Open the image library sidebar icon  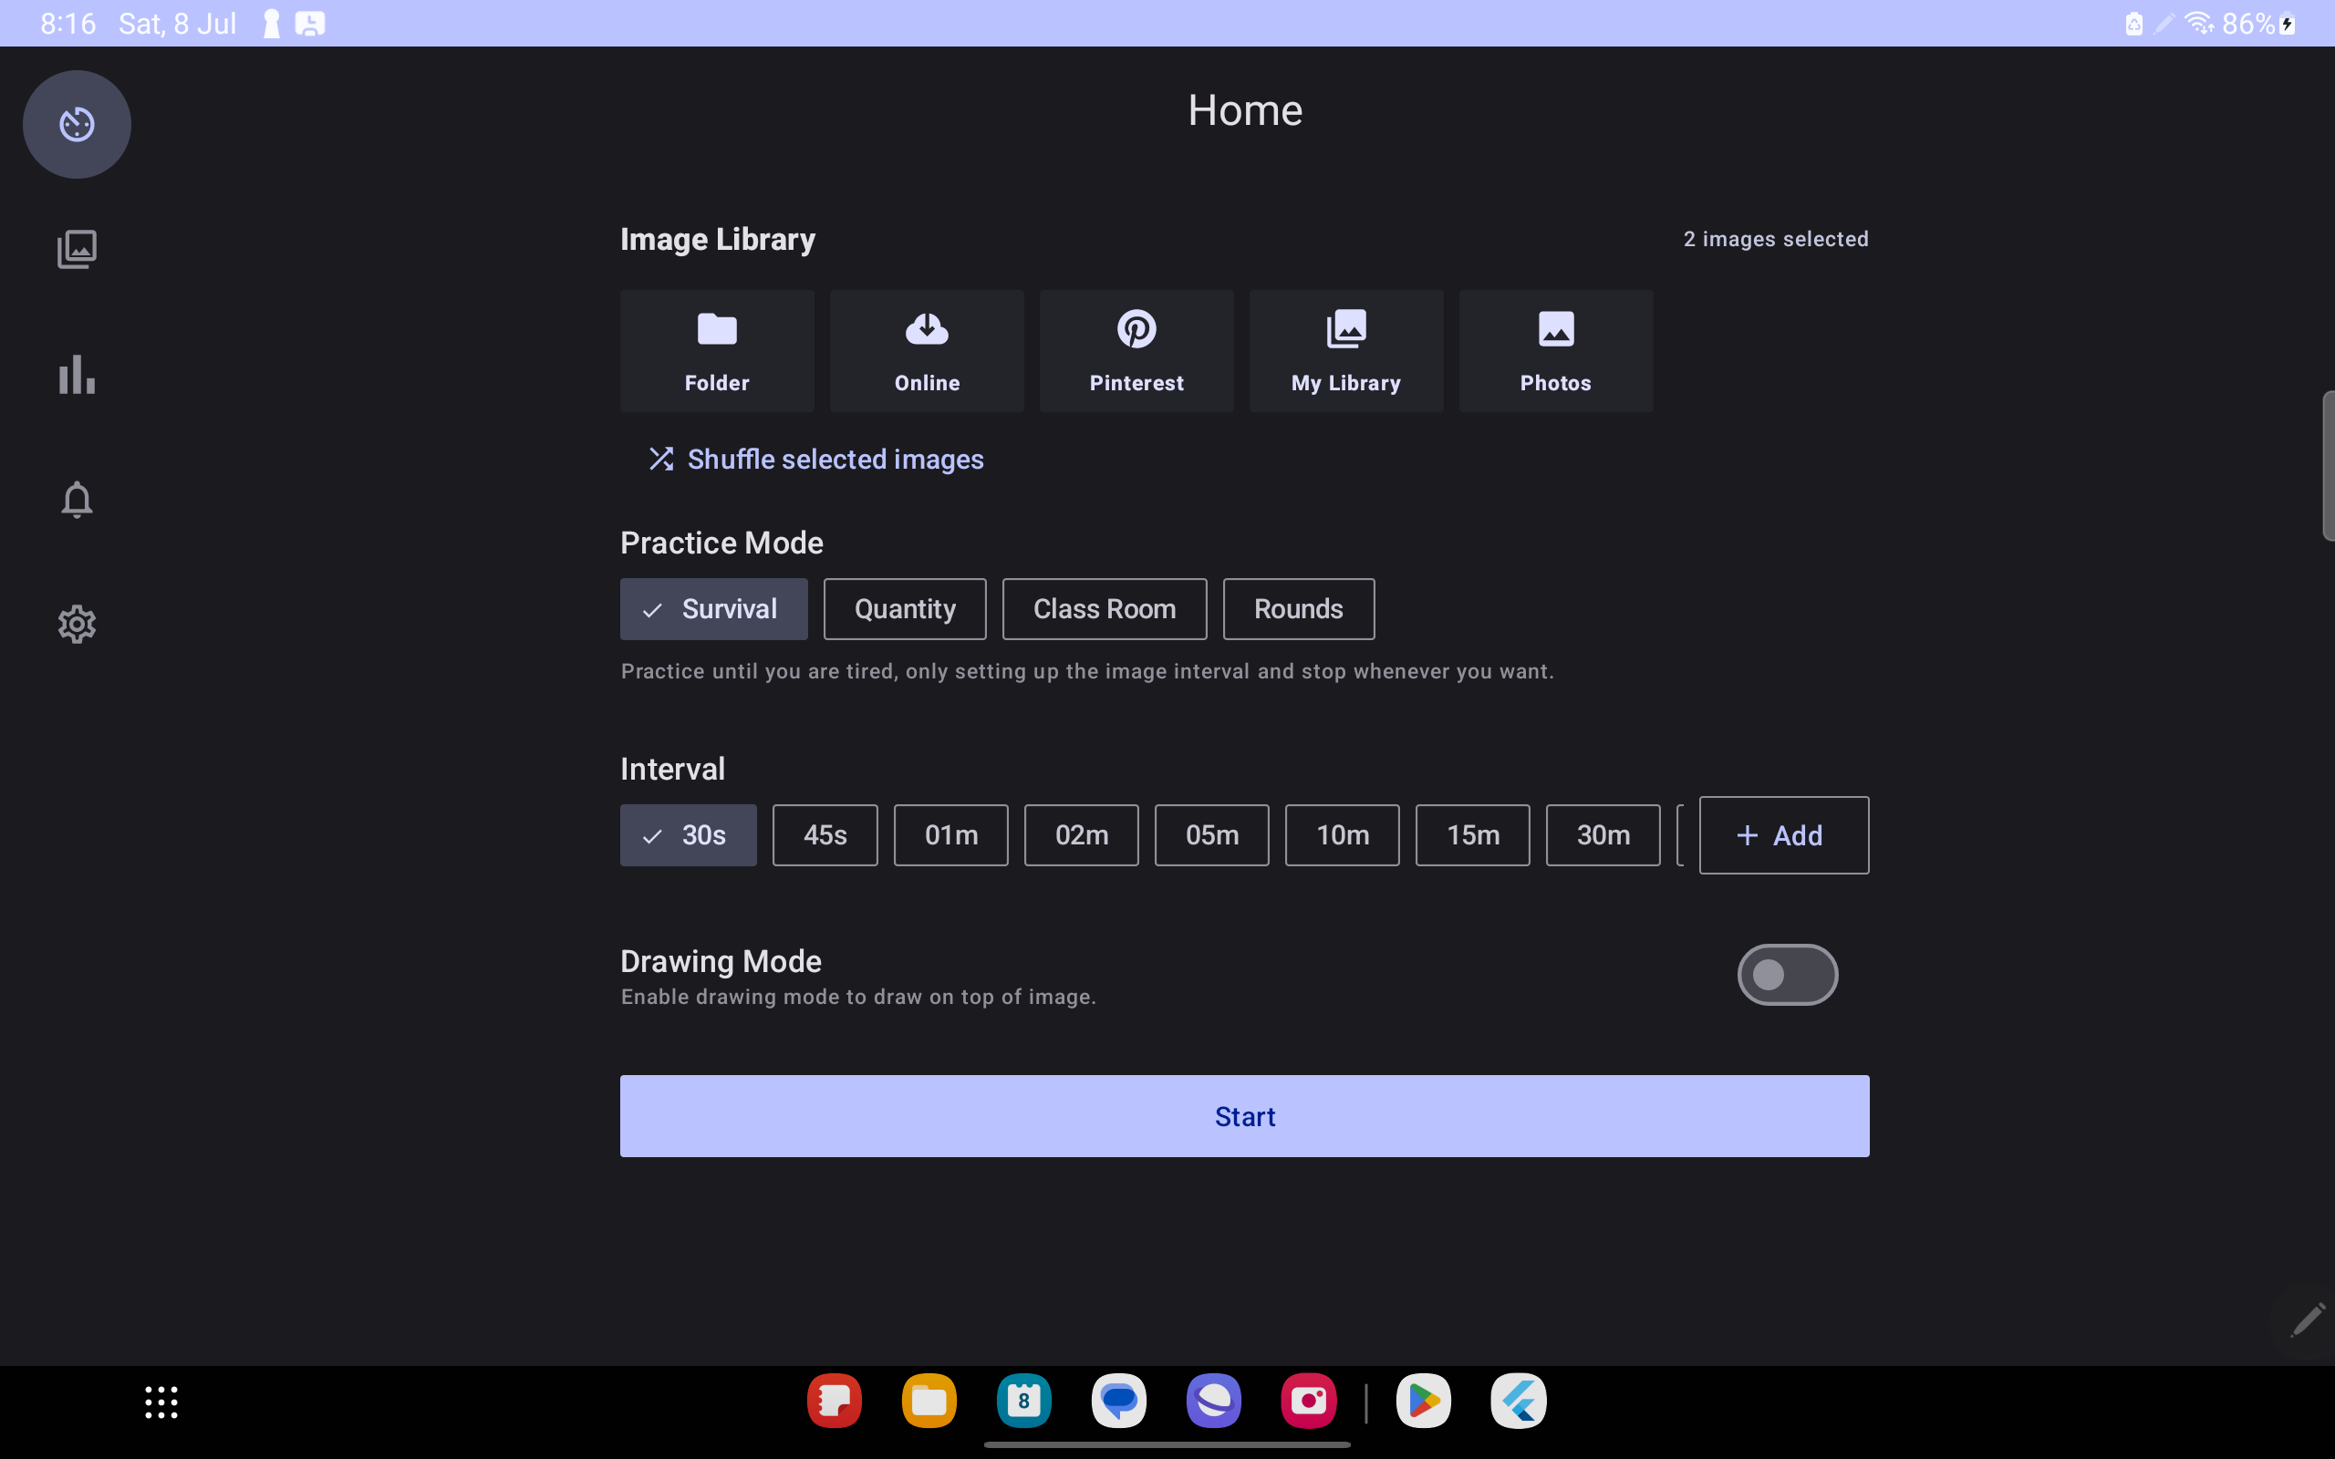pos(78,249)
